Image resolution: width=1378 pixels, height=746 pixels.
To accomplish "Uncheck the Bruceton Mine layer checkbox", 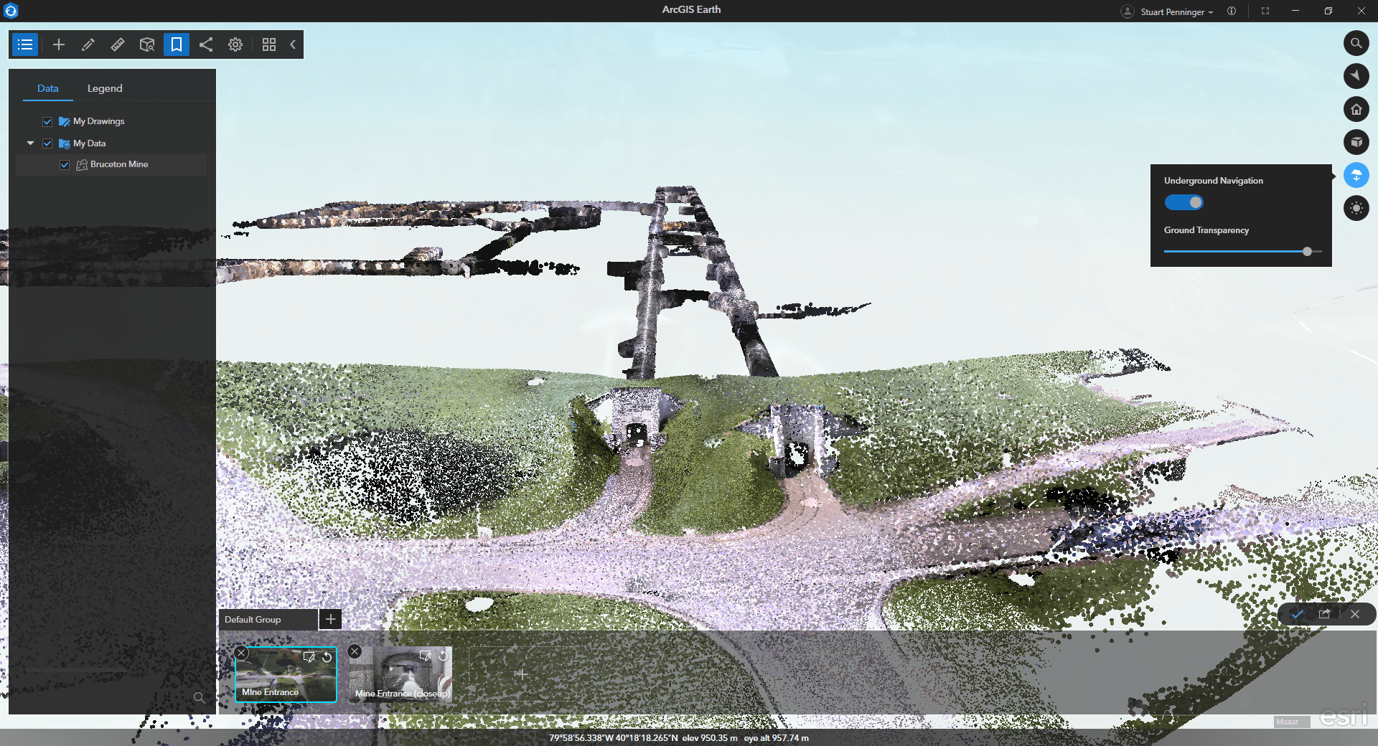I will point(65,165).
